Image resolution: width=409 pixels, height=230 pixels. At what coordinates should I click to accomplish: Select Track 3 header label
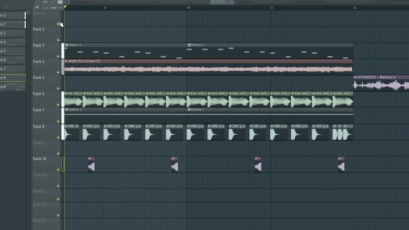[x=38, y=45]
